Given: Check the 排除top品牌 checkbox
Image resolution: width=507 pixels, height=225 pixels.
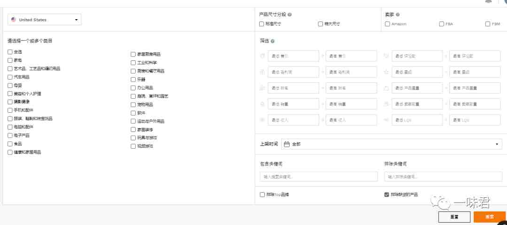Looking at the screenshot, I should 262,195.
